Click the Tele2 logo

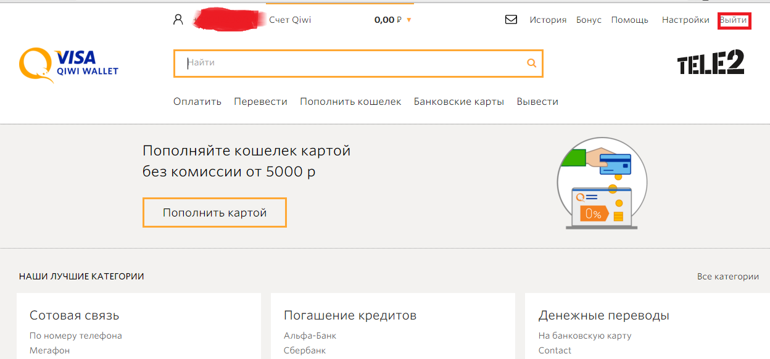(x=711, y=62)
